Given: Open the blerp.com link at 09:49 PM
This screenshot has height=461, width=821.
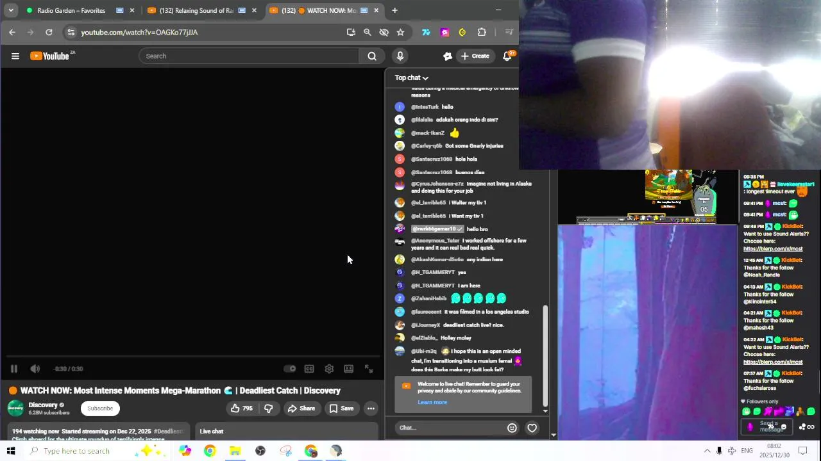Looking at the screenshot, I should pyautogui.click(x=773, y=248).
